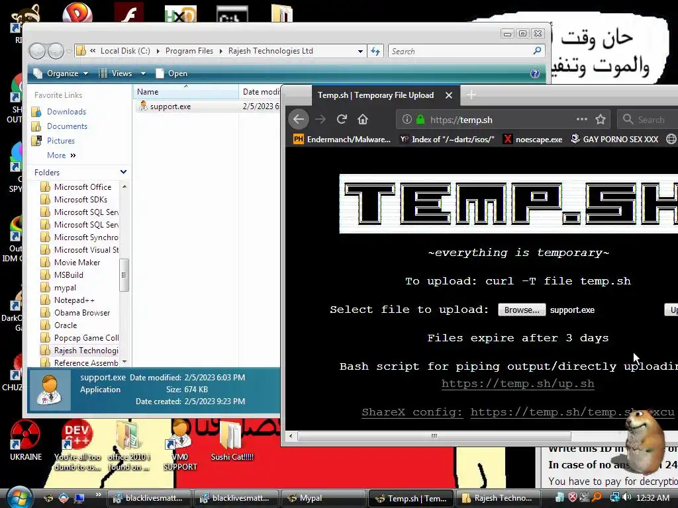Expand recent pages dropdown arrow

coord(69,52)
